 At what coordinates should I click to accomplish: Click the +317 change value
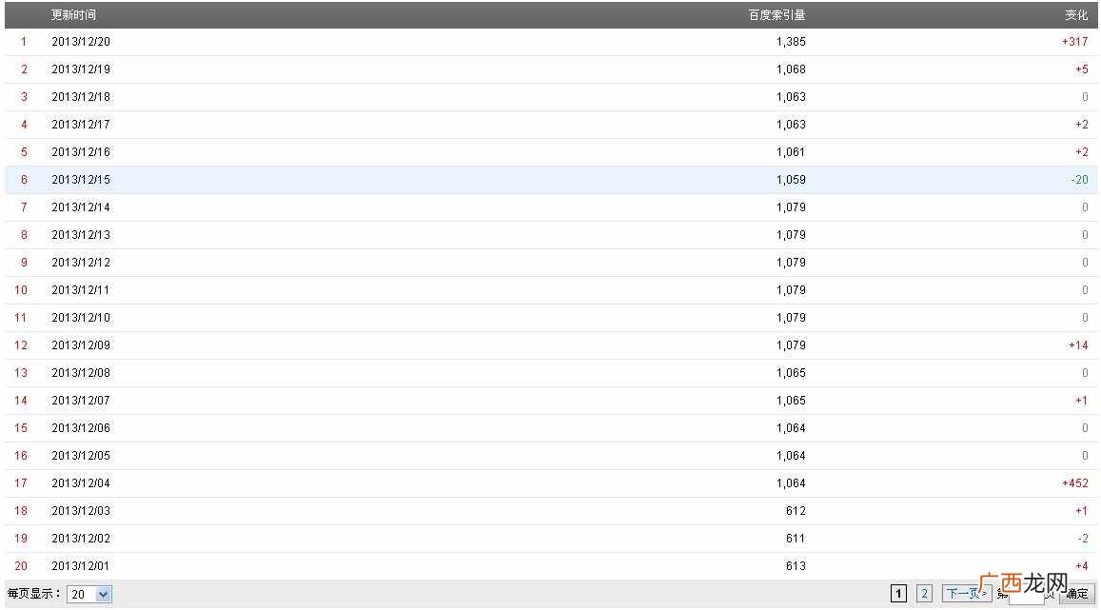tap(1075, 42)
